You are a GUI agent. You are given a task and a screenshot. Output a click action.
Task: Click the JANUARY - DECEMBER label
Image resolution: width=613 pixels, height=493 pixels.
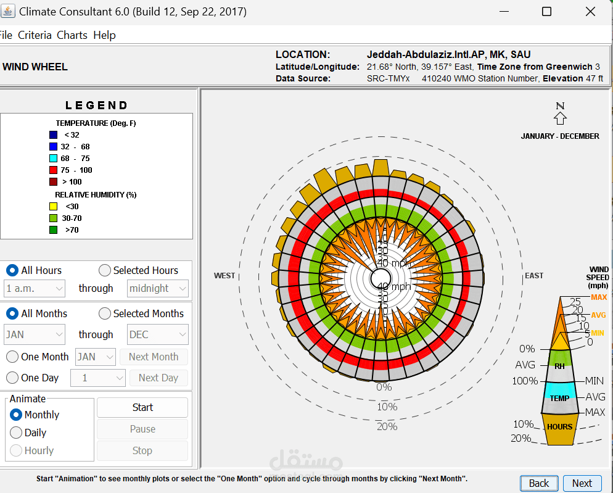coord(560,136)
